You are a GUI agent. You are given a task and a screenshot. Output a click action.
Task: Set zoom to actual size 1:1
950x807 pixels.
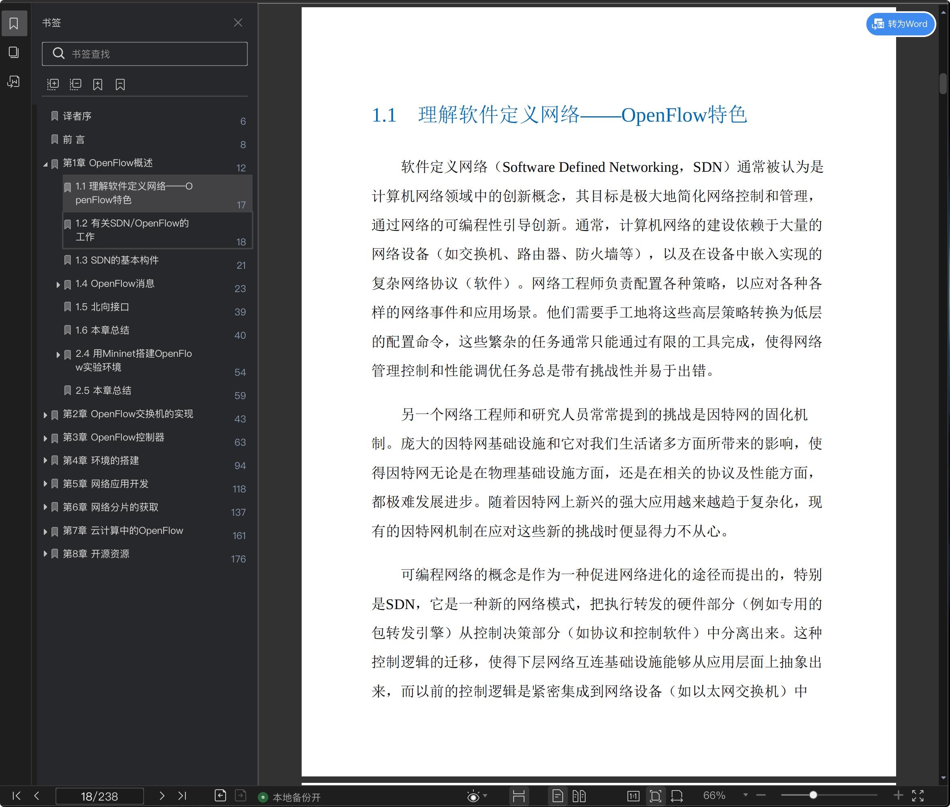(x=633, y=796)
